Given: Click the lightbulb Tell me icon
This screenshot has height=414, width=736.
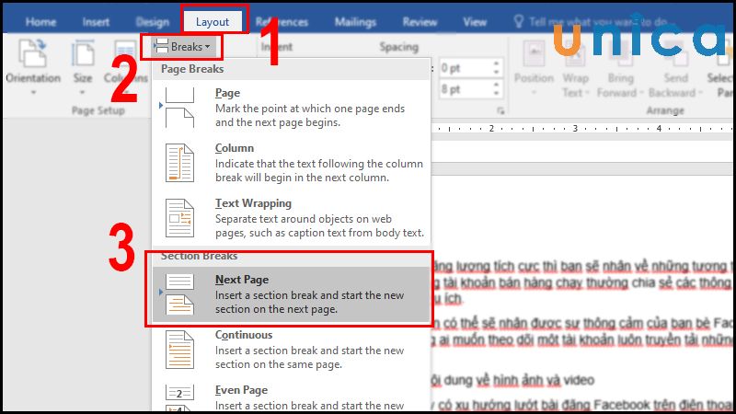Looking at the screenshot, I should pyautogui.click(x=518, y=21).
